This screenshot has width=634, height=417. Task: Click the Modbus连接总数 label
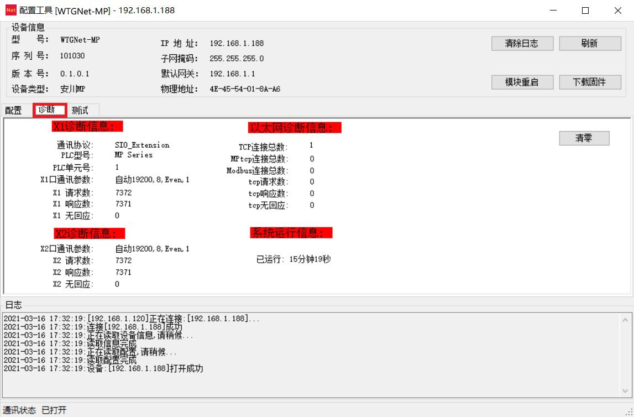[257, 171]
